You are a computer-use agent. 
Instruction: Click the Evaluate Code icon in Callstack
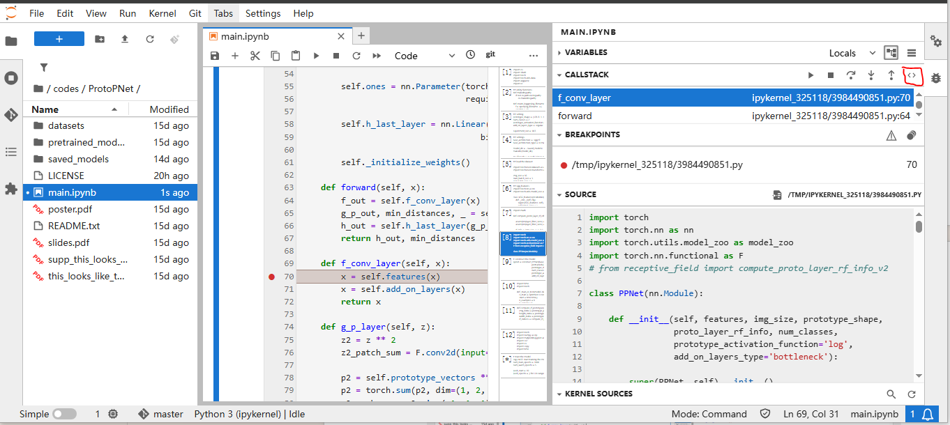[911, 75]
